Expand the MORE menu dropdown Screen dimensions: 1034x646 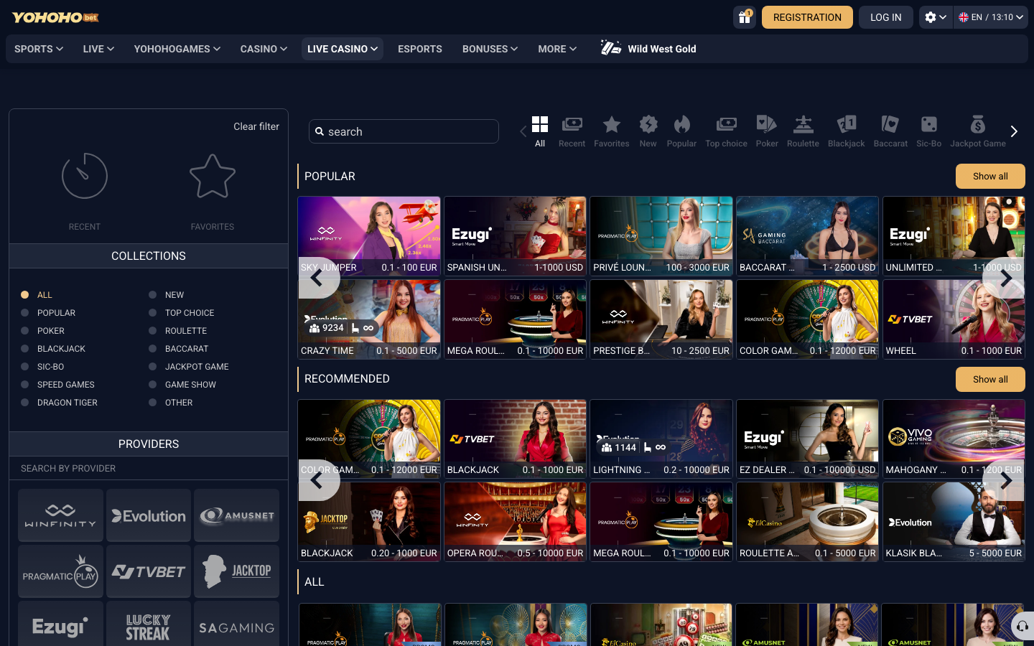[557, 49]
